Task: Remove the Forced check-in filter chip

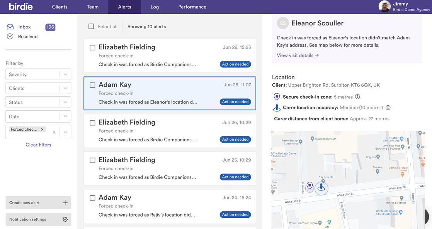Action: click(x=42, y=129)
